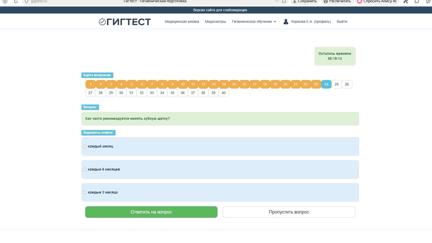Go to question 18 in the question map
The image size is (432, 243).
point(265,84)
